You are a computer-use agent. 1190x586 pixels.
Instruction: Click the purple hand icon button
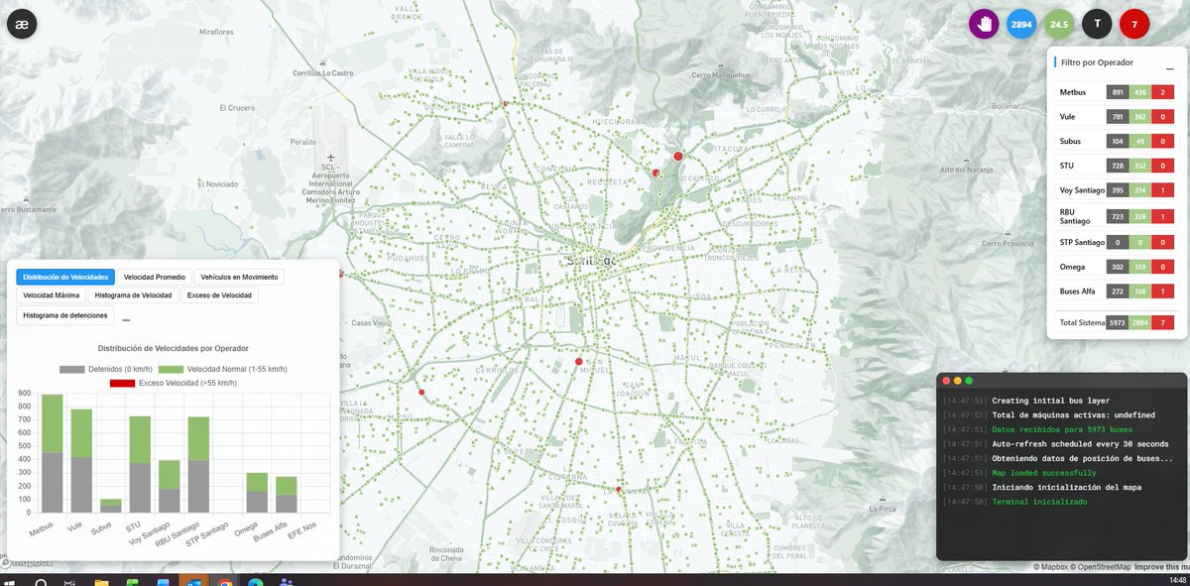point(985,23)
